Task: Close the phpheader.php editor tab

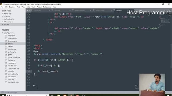Action: [91, 11]
